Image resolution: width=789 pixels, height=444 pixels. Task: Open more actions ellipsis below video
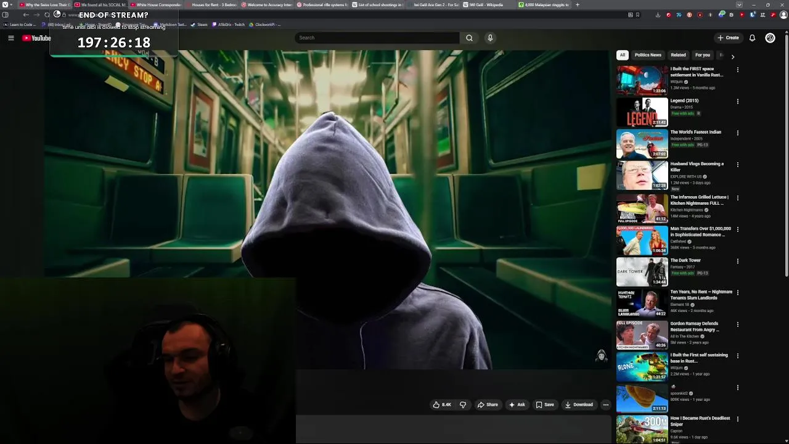605,405
